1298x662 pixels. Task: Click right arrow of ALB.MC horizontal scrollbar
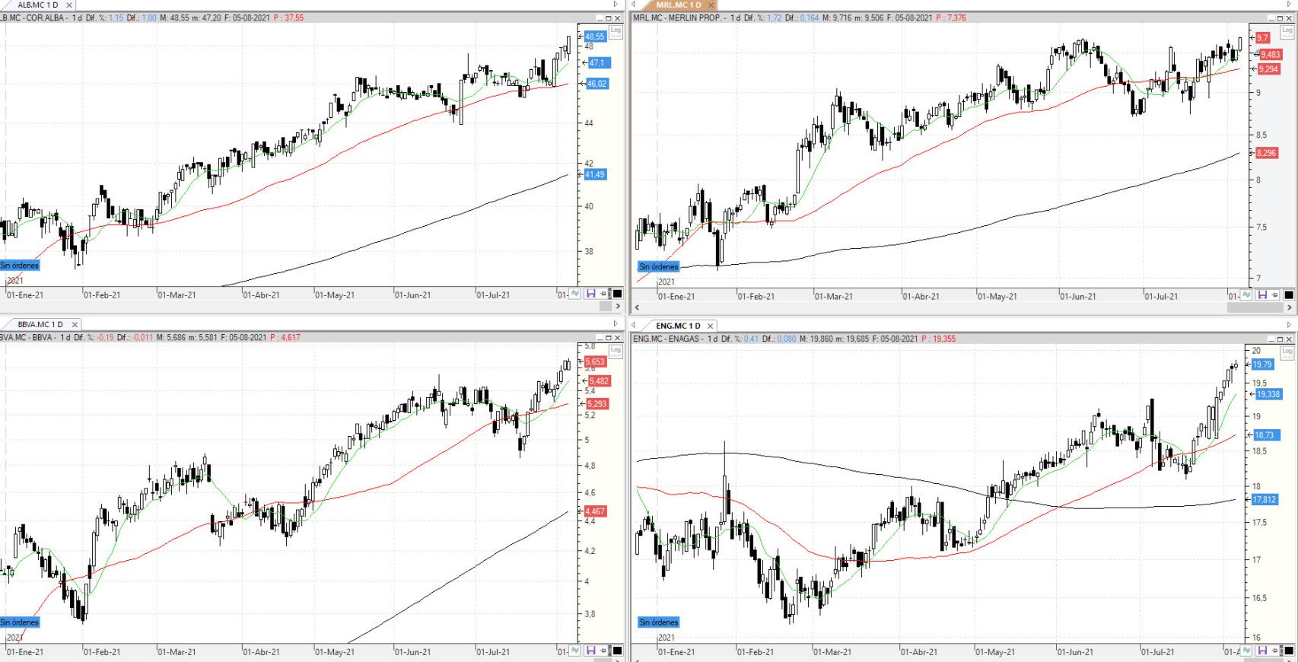[618, 307]
